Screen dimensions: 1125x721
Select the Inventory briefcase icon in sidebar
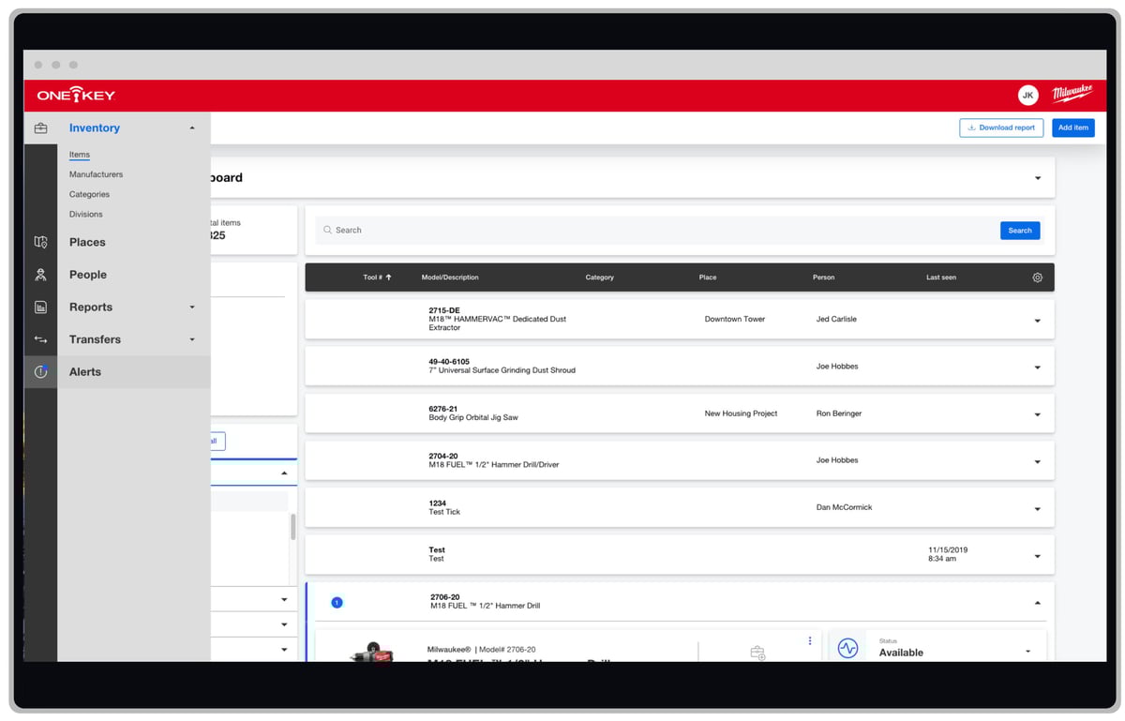pyautogui.click(x=40, y=127)
